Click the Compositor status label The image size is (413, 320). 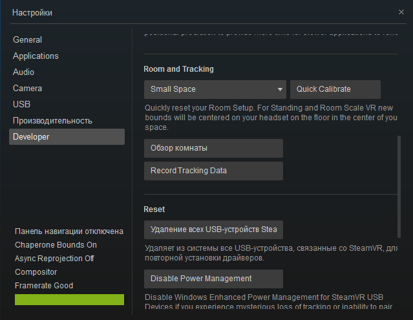(36, 272)
